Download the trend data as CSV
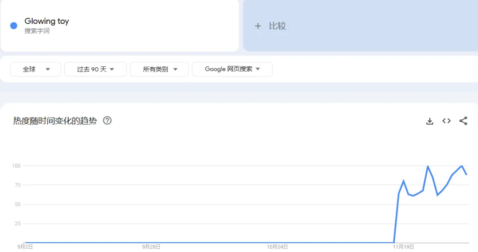This screenshot has height=252, width=478. point(429,121)
